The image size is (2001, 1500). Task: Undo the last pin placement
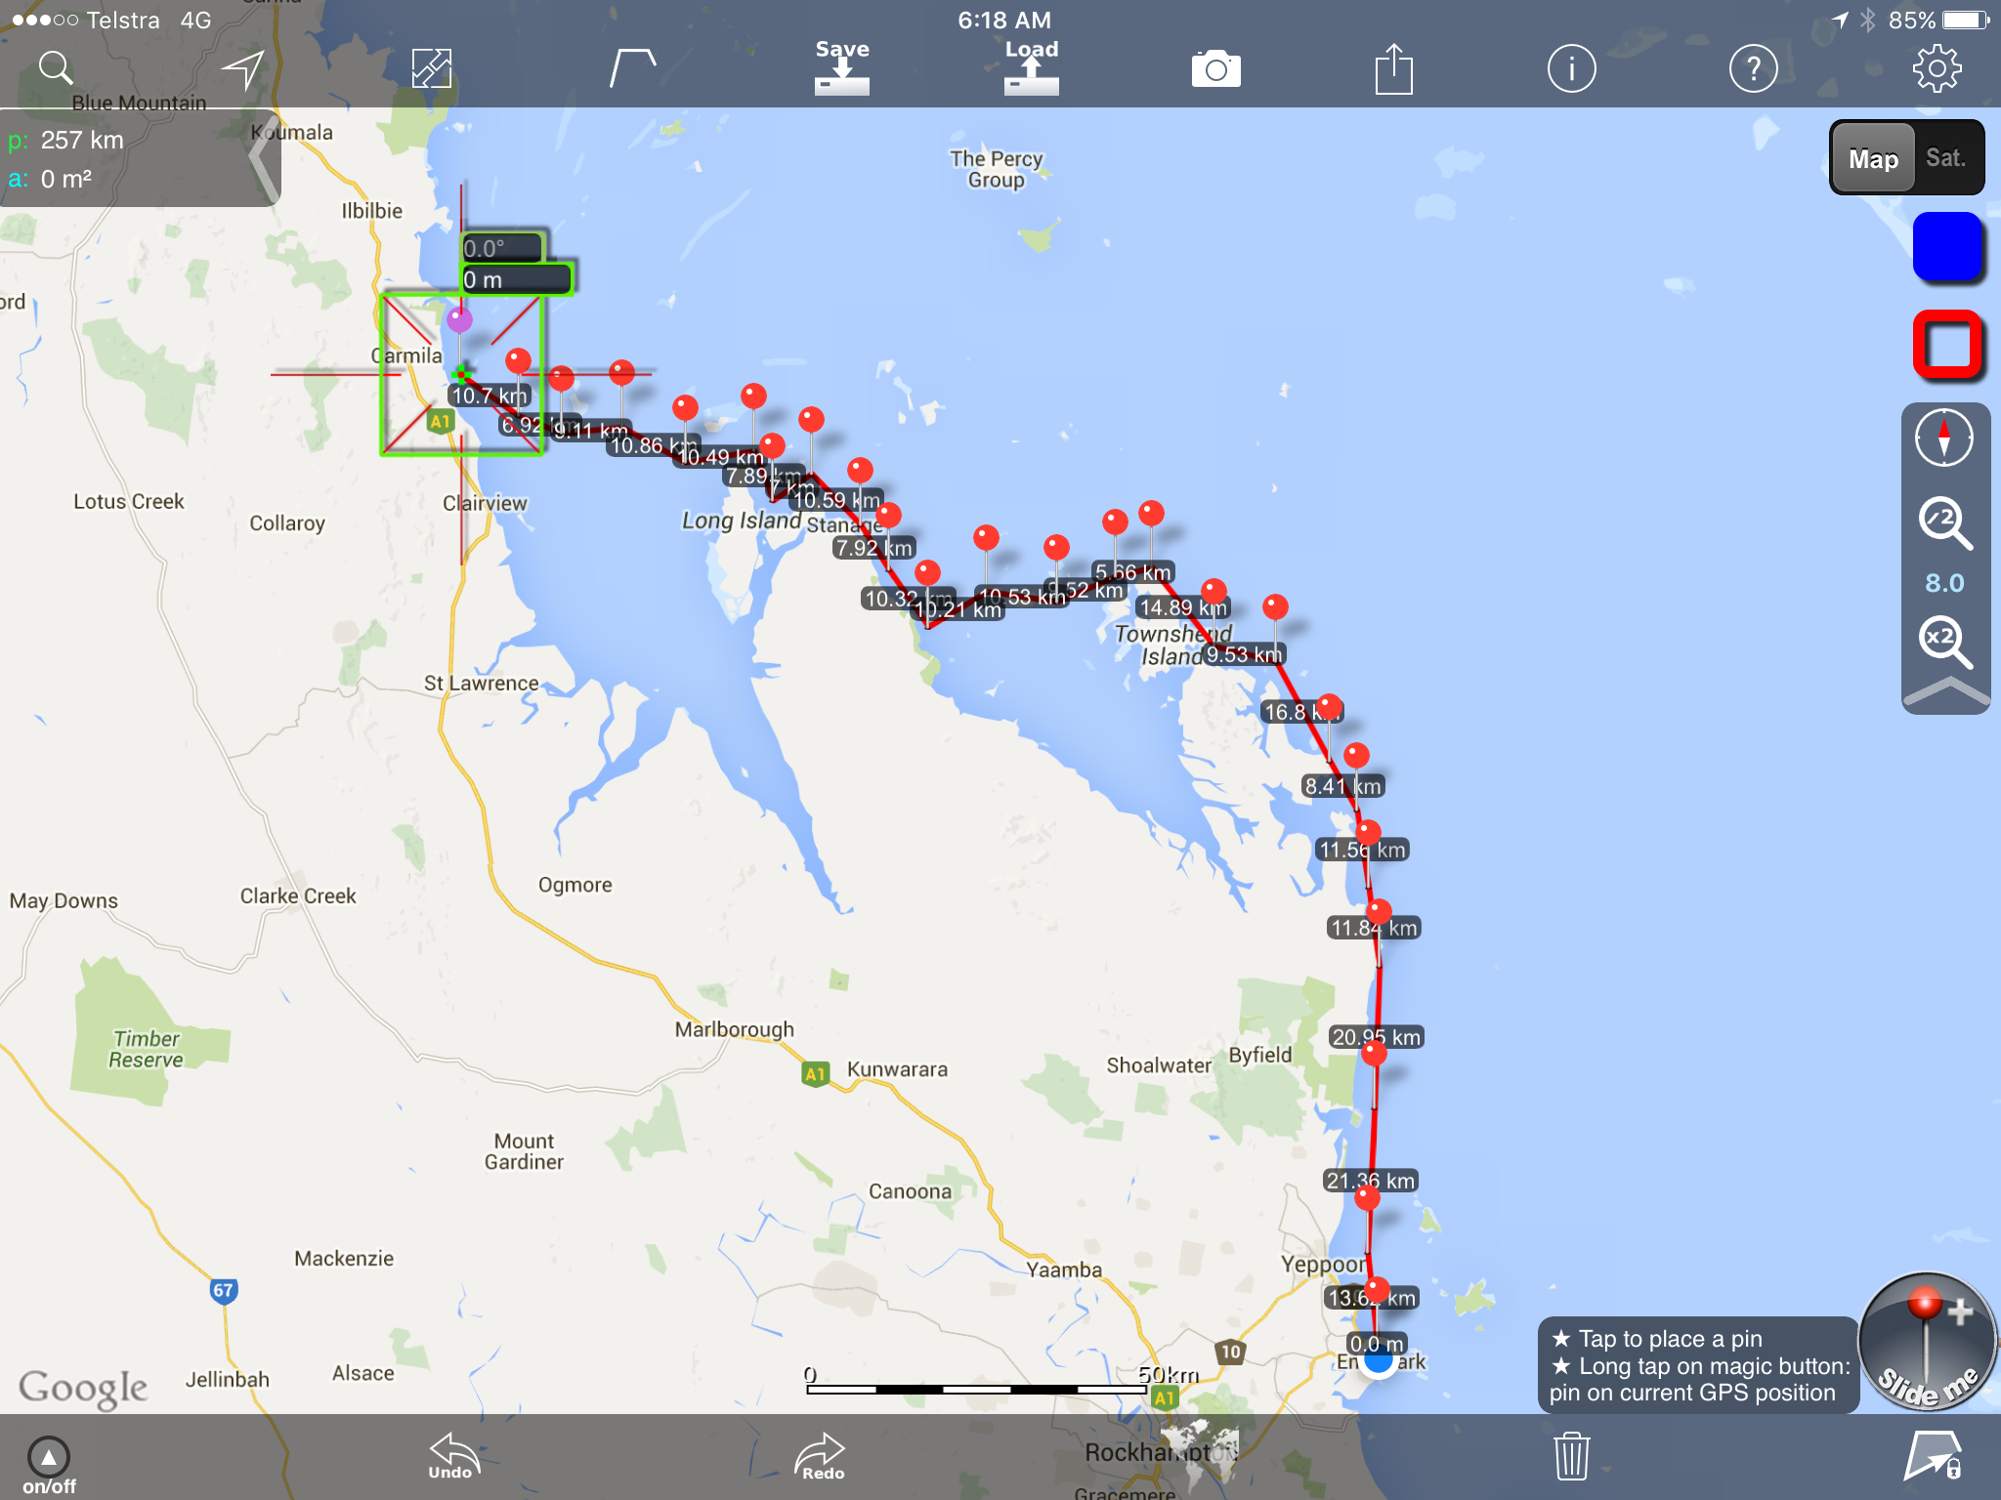(452, 1456)
